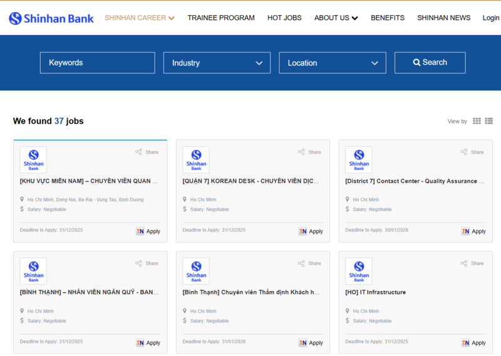The height and width of the screenshot is (356, 501).
Task: Click 'Ho Chi Minh, Dong Nai, Ba Ria - Vung Tau, Binh Duong' text
Action: click(85, 200)
